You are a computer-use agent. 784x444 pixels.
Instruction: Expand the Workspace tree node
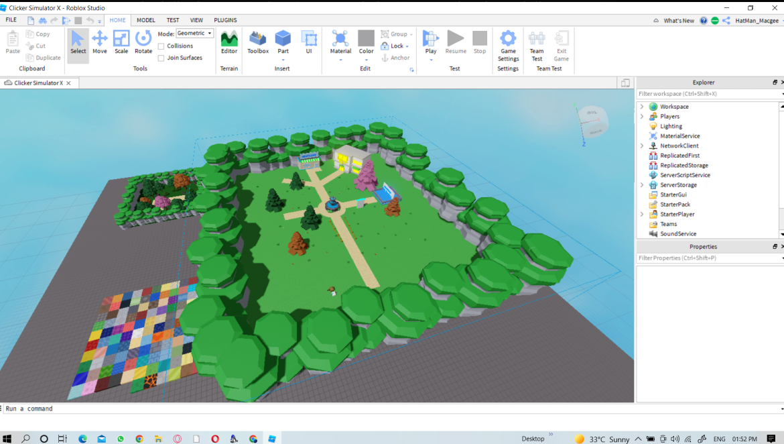(x=642, y=107)
